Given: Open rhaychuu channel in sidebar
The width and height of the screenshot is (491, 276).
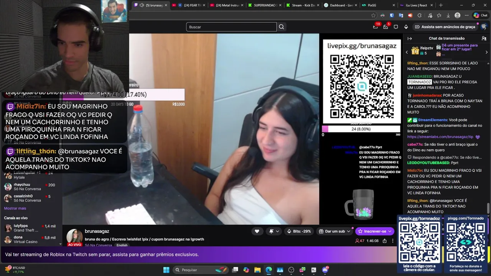Looking at the screenshot, I should (x=31, y=187).
